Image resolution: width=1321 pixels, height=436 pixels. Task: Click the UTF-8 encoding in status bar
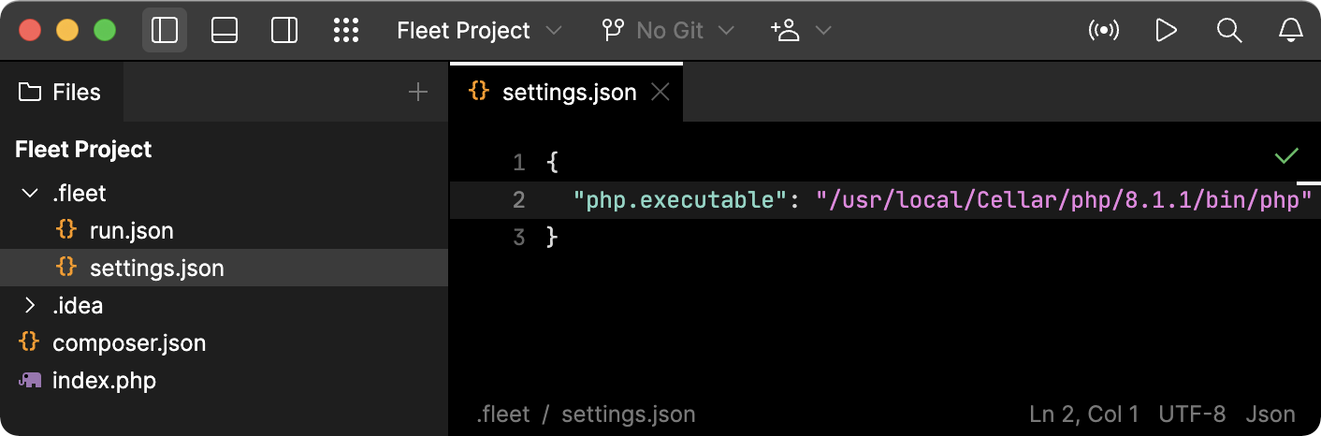(1192, 414)
